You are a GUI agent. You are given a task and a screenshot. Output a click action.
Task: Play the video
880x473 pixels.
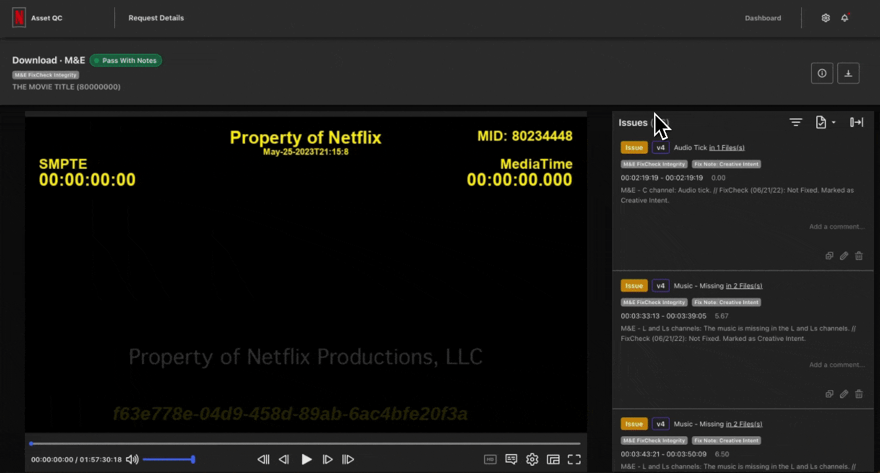click(307, 459)
